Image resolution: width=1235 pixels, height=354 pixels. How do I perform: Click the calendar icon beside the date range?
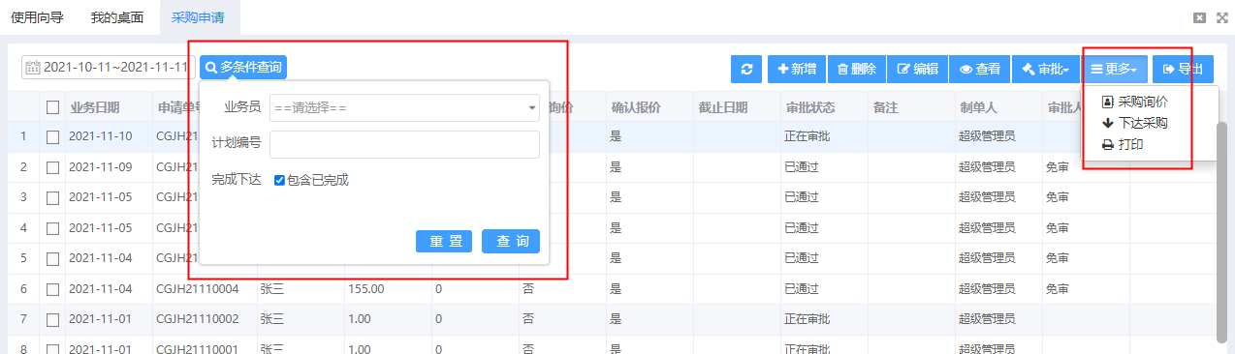[33, 68]
